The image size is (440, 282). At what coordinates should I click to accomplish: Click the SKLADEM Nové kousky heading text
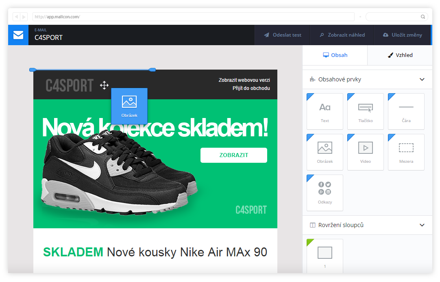click(x=155, y=252)
